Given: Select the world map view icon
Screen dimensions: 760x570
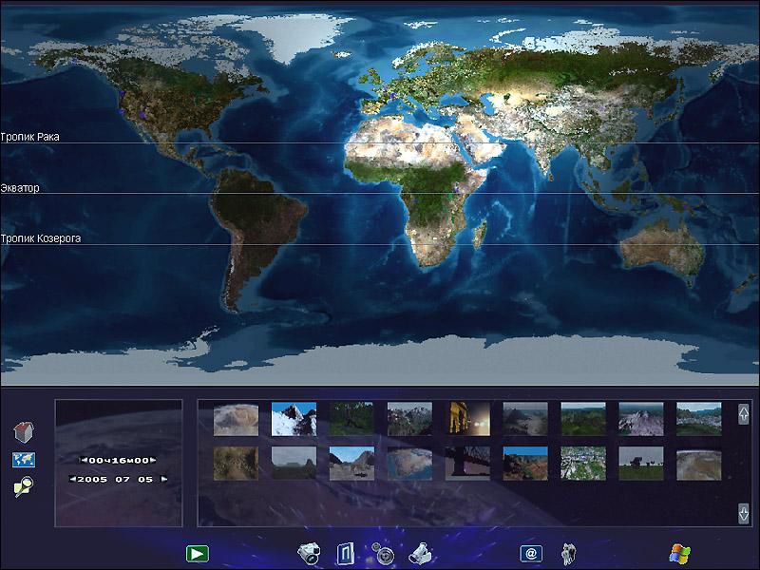Looking at the screenshot, I should click(23, 460).
